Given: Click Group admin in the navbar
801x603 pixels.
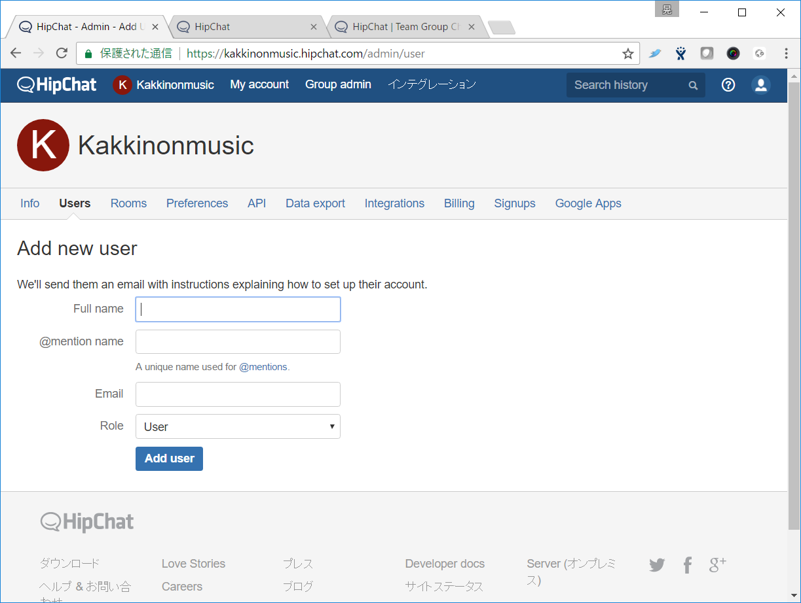Looking at the screenshot, I should point(338,84).
